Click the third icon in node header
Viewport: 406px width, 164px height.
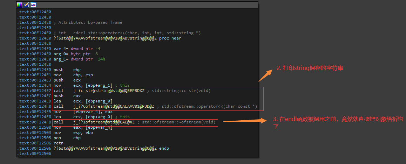coord(33,5)
